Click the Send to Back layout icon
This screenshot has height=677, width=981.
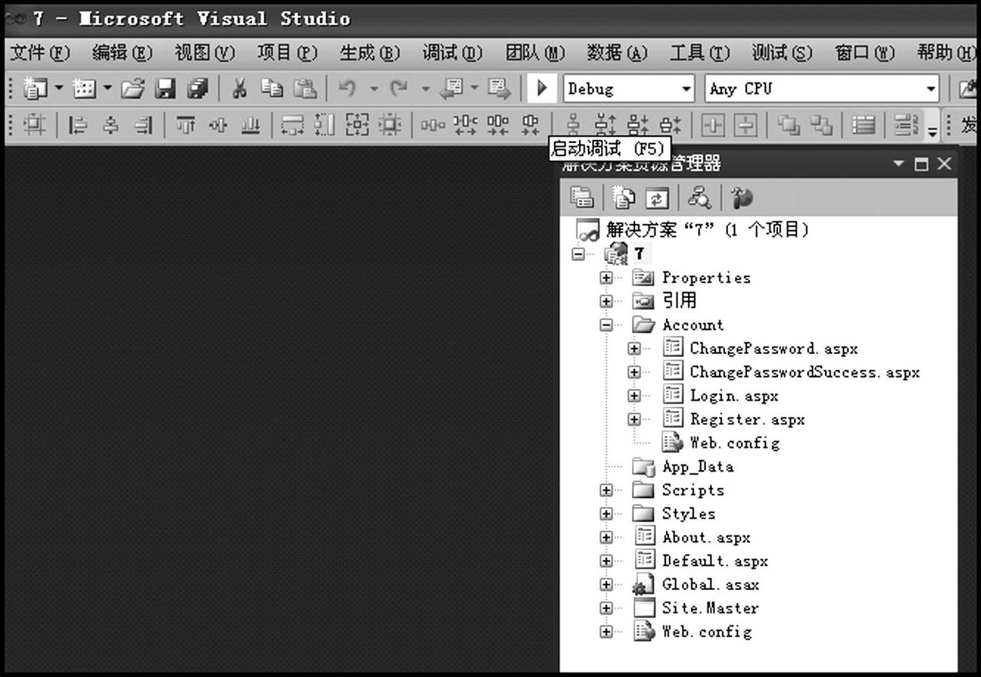pos(821,125)
